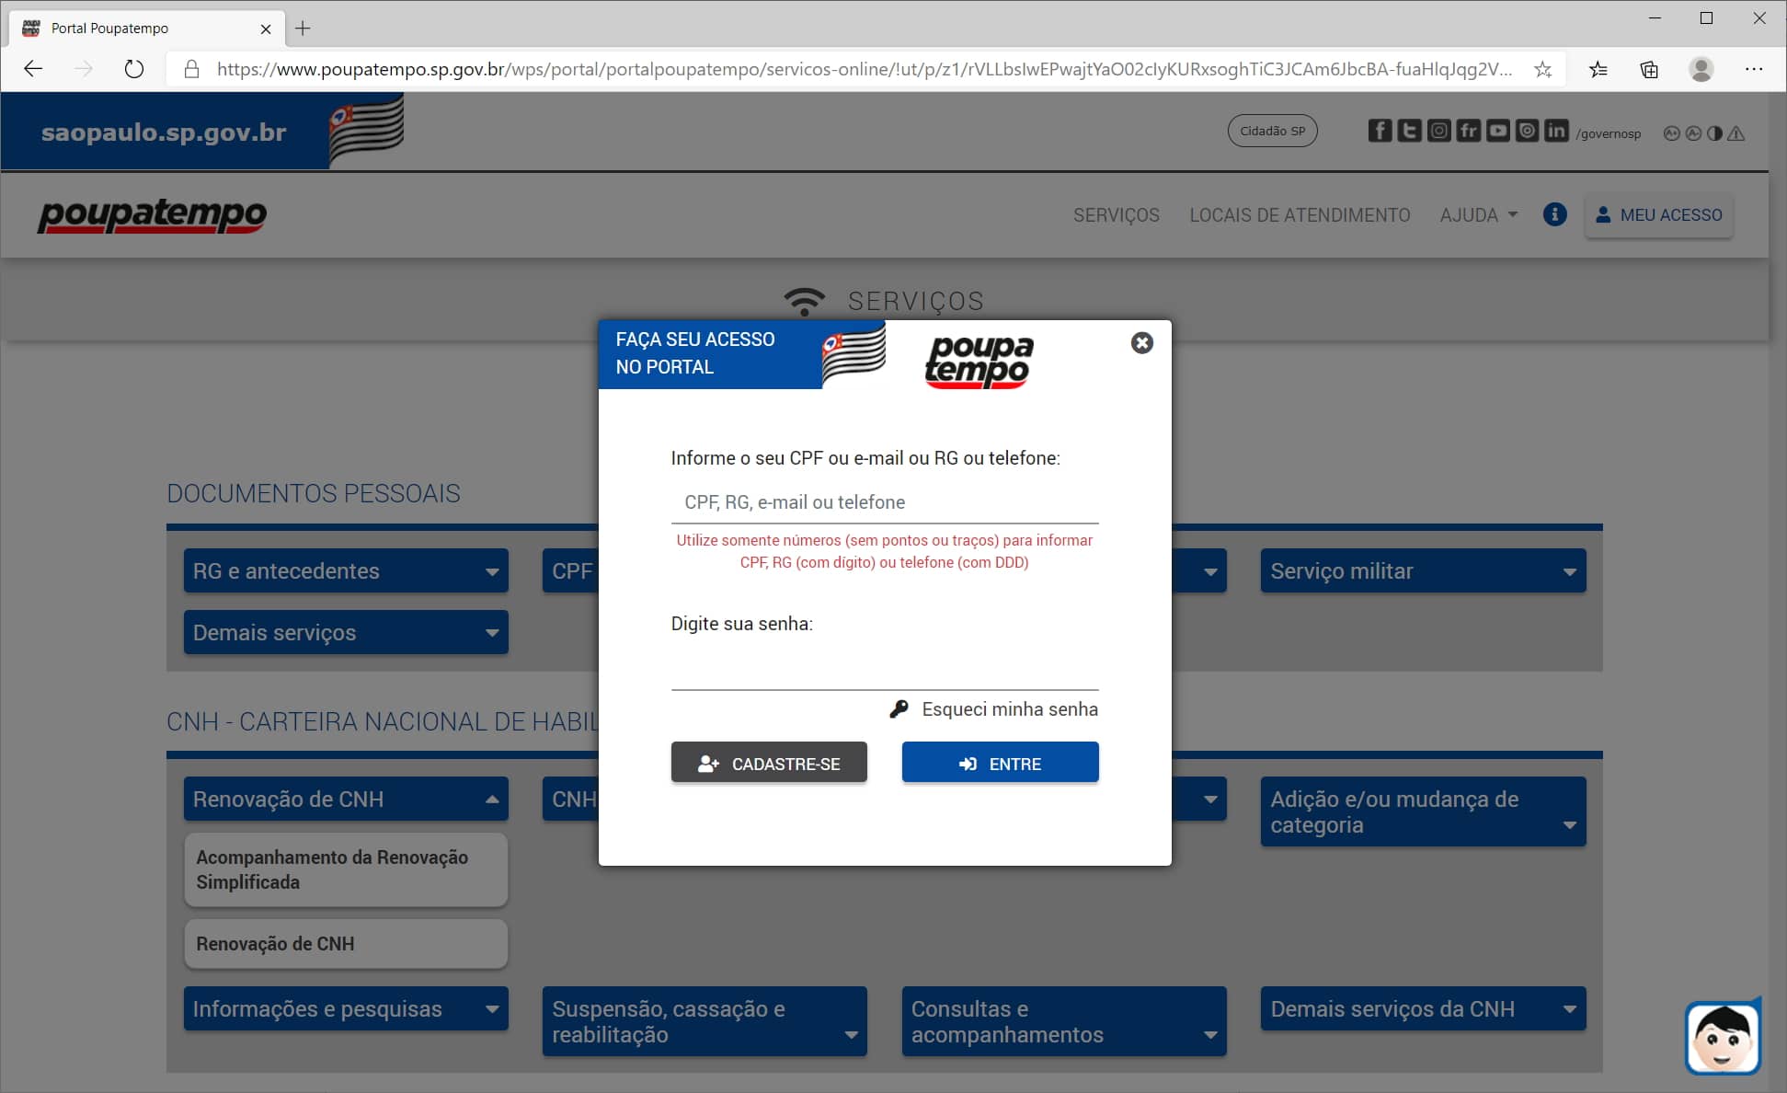Open the SERVIÇOS menu item
The width and height of the screenshot is (1787, 1093).
[x=1116, y=215]
